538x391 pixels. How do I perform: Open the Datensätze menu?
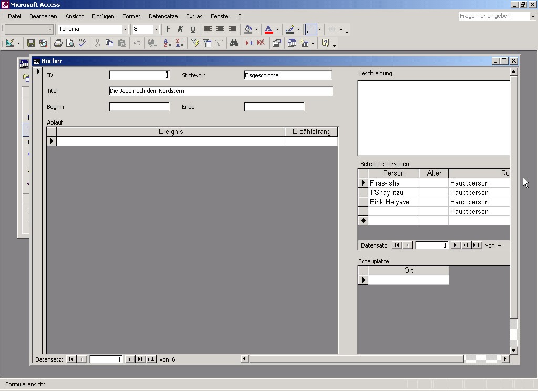point(163,16)
